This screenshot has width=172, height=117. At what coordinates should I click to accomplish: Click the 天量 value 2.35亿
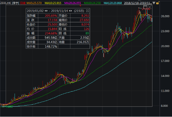click(x=84, y=38)
